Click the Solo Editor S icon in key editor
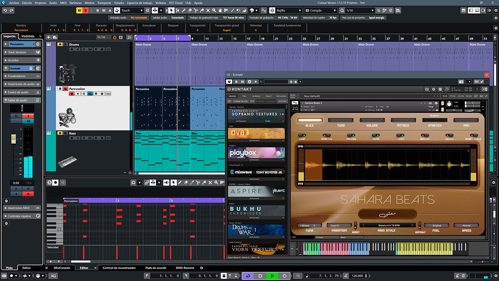Screen dimensions: 499x281 pyautogui.click(x=49, y=183)
